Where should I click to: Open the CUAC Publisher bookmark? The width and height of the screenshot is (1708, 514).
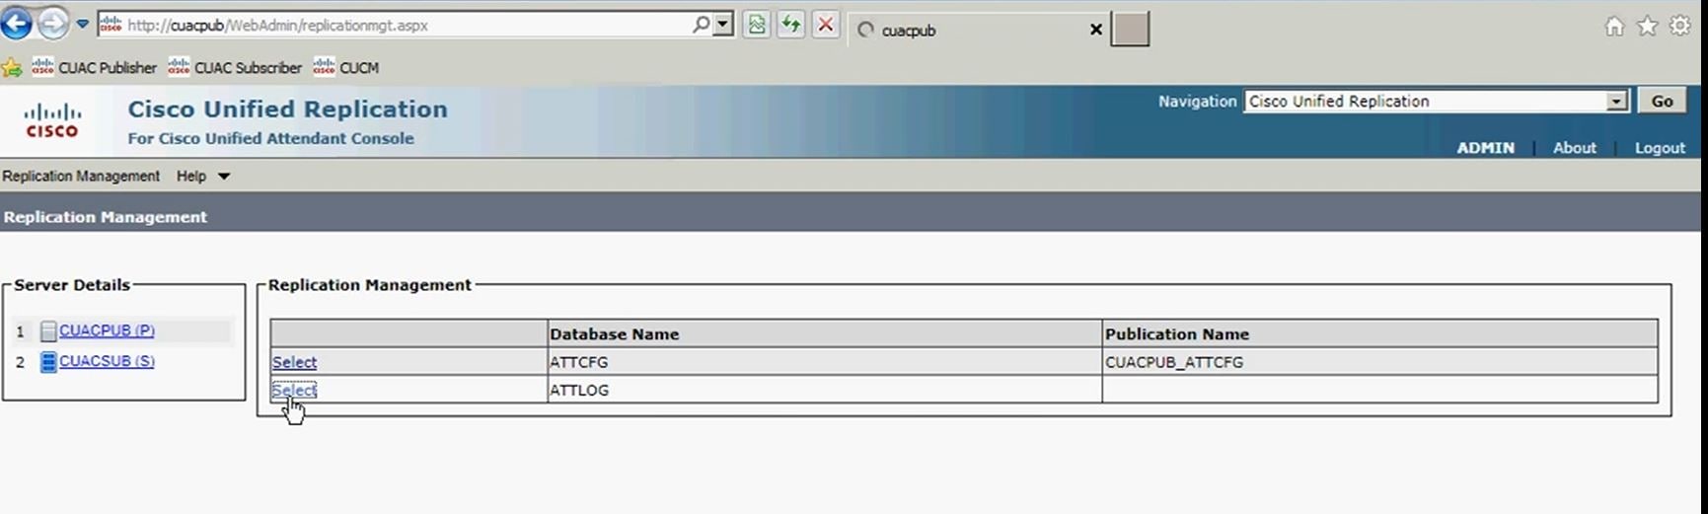(x=94, y=67)
